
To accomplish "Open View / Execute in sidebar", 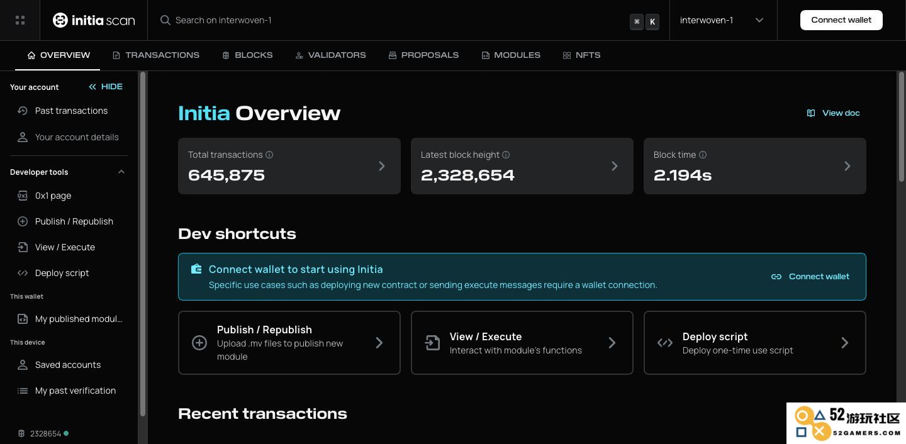I will [x=69, y=247].
